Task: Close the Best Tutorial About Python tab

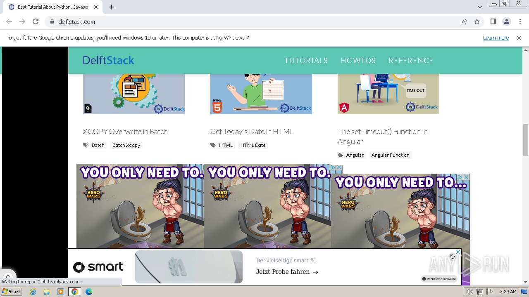Action: pyautogui.click(x=96, y=7)
